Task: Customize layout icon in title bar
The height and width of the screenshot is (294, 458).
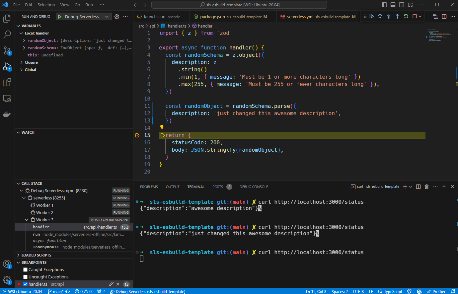Action: point(411,5)
